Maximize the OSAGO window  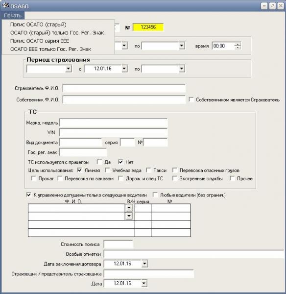coord(272,6)
